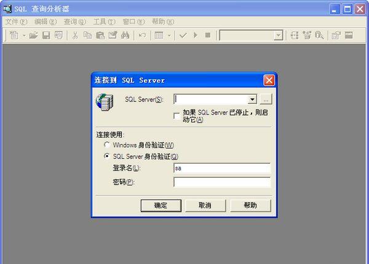Minimize the SQL 查询分析器 window
Screen dimensions: 369x264
pyautogui.click(x=335, y=9)
